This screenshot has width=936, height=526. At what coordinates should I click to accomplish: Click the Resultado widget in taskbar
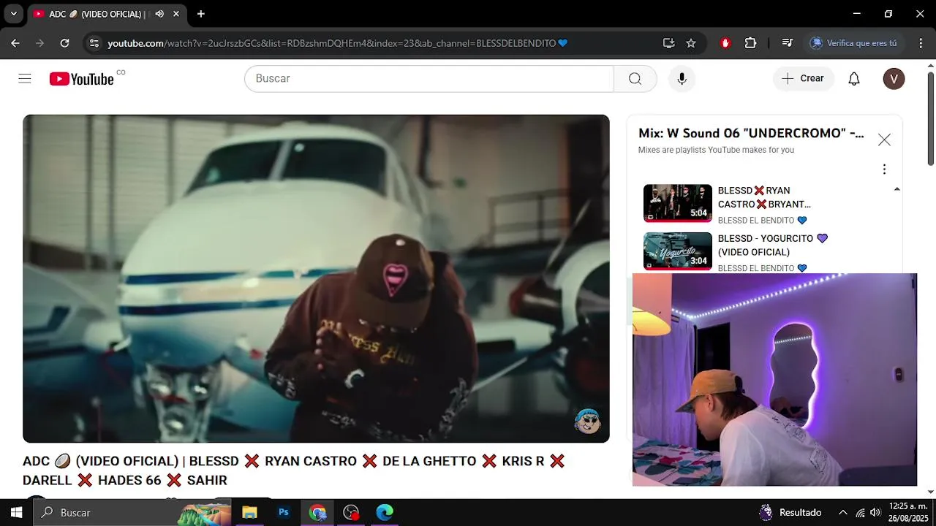(x=790, y=513)
